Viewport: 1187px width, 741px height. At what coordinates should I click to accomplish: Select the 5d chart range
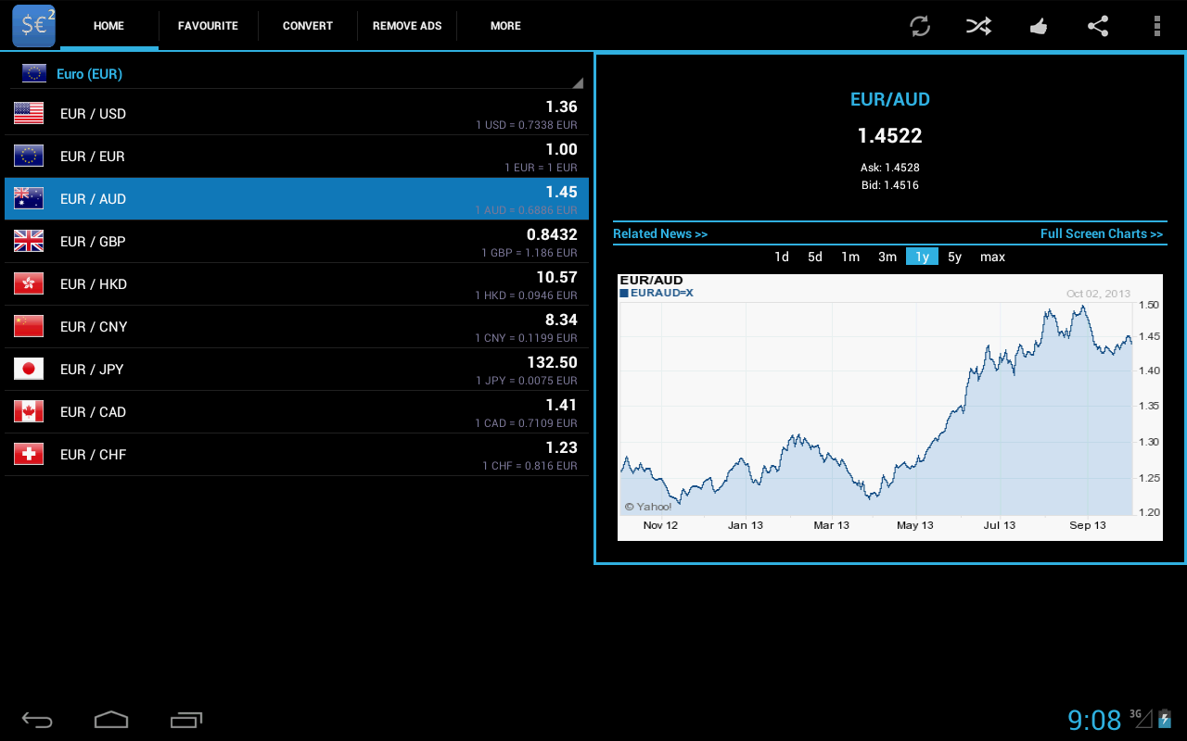(815, 257)
